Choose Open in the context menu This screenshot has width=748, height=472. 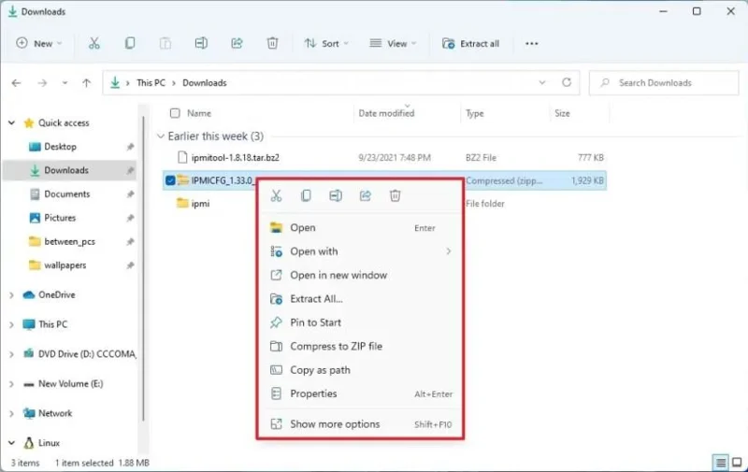pyautogui.click(x=360, y=228)
